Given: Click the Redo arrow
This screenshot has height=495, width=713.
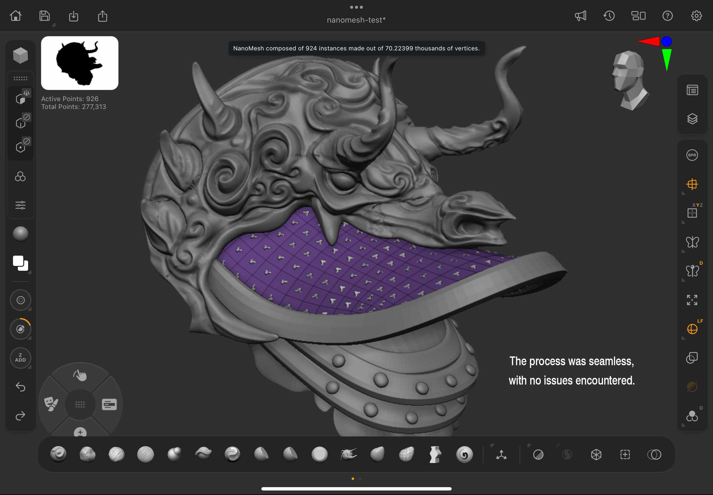Looking at the screenshot, I should (21, 416).
